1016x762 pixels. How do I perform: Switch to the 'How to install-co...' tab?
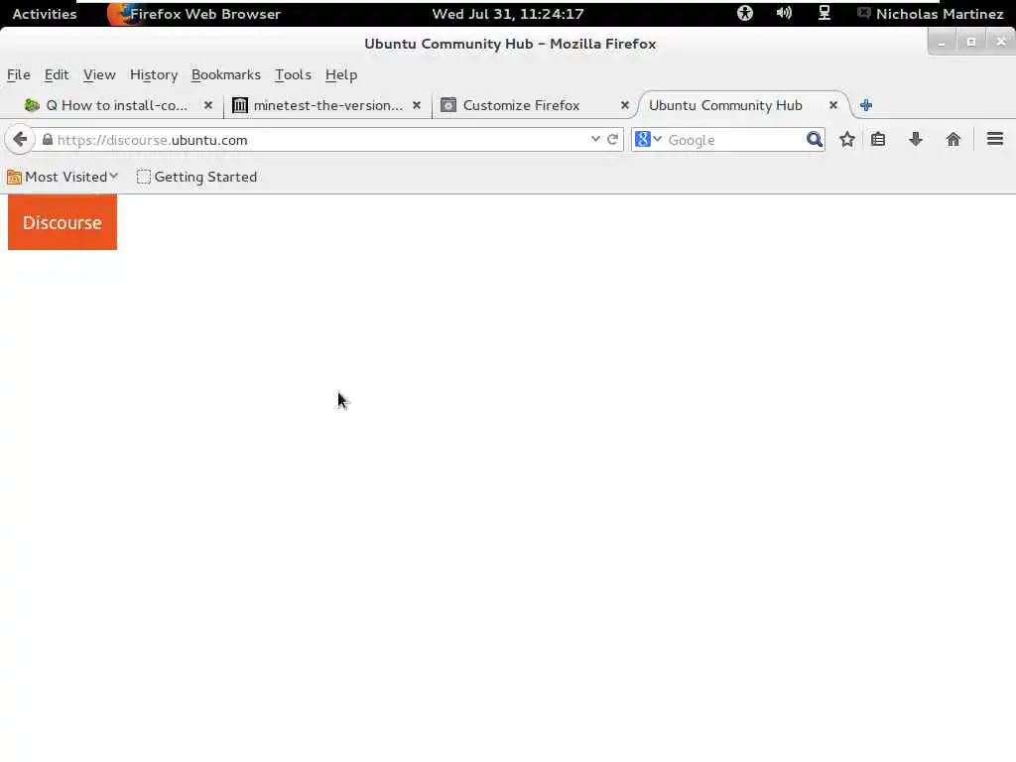[x=117, y=105]
